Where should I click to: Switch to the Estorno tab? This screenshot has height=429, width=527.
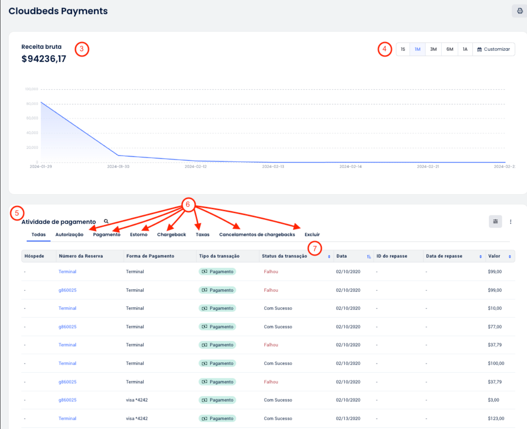pos(139,234)
